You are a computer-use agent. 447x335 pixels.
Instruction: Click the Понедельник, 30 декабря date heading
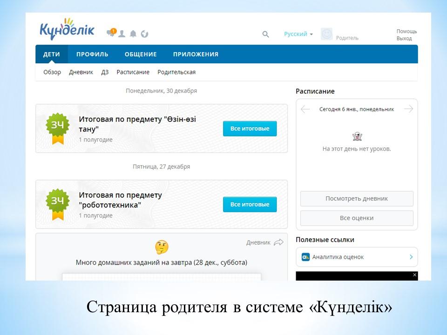click(x=162, y=91)
